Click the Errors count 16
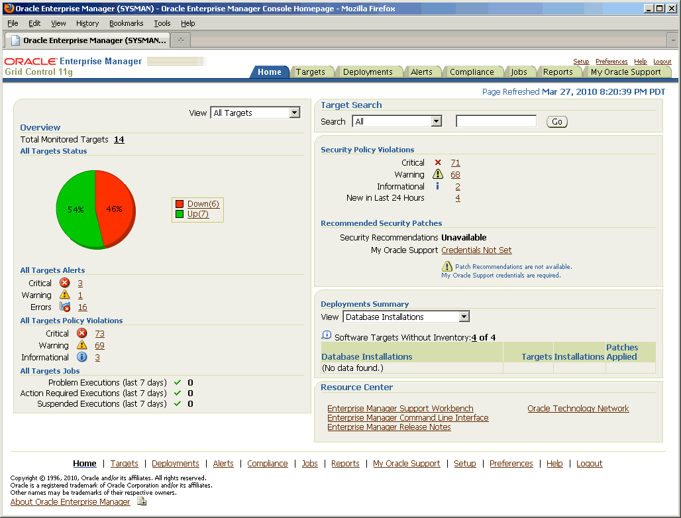Image resolution: width=681 pixels, height=518 pixels. (x=83, y=307)
